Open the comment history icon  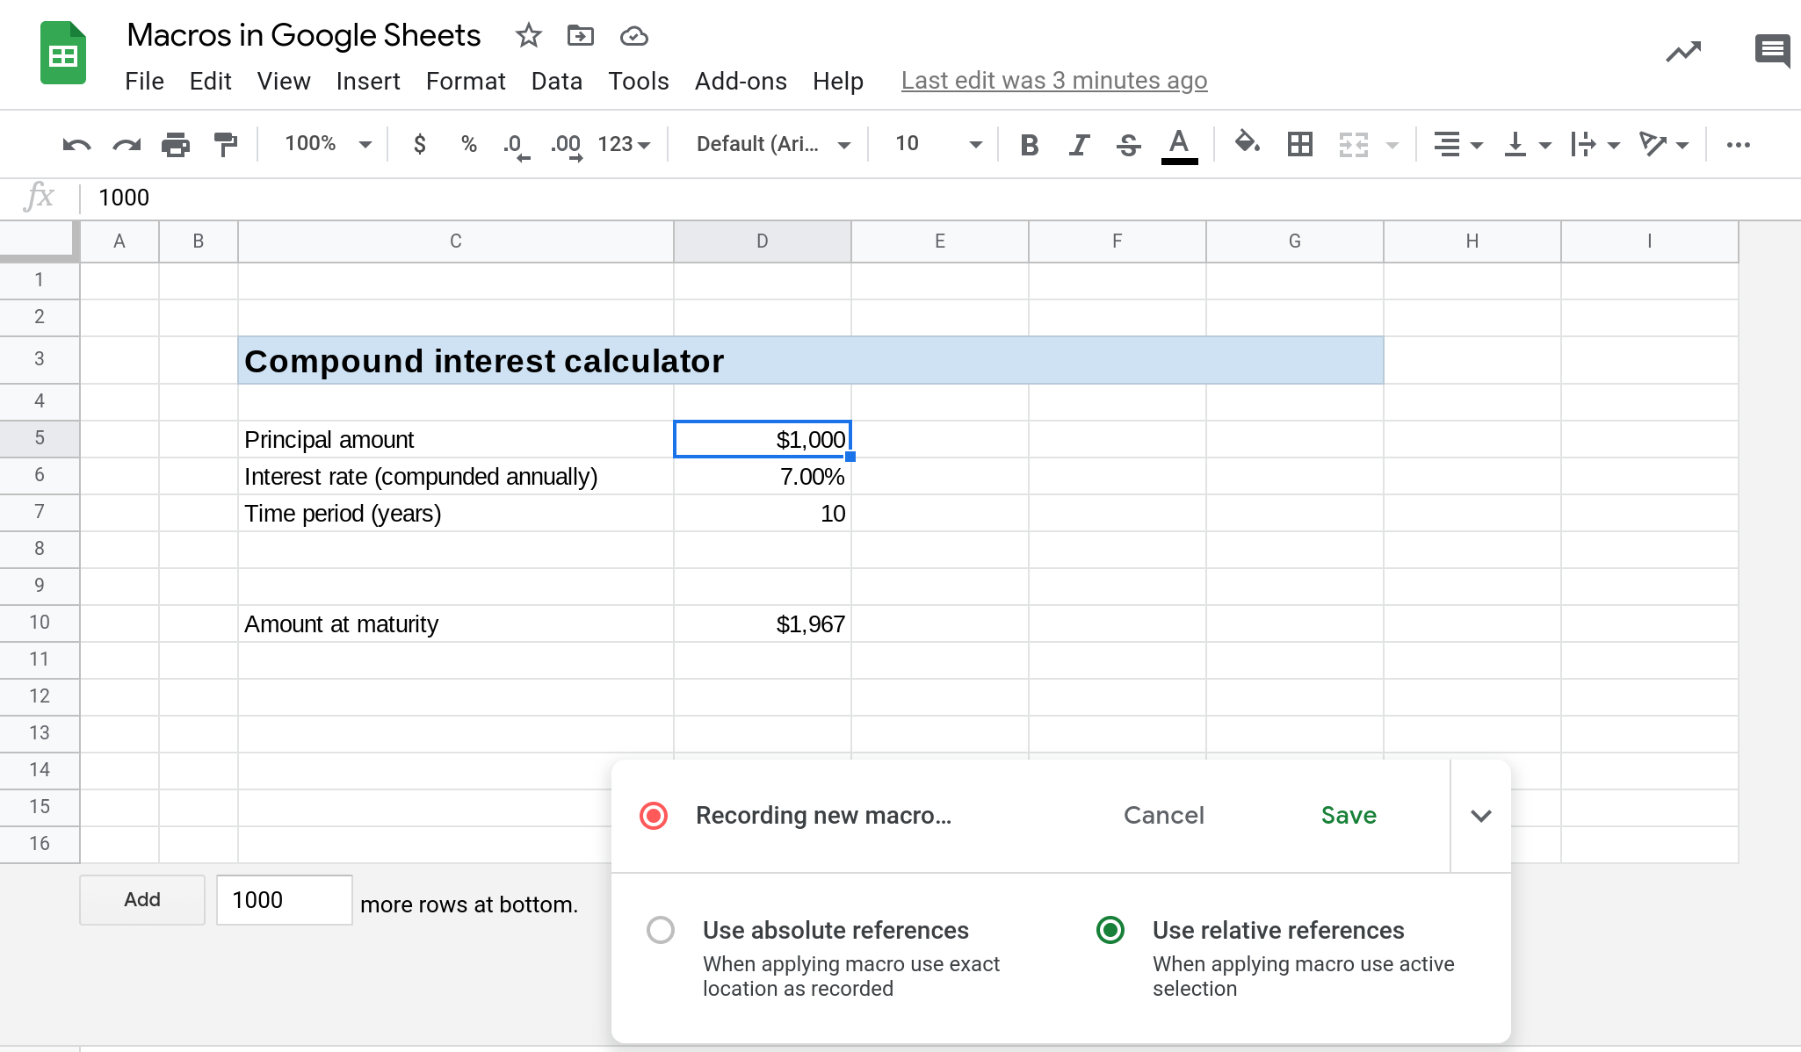(1772, 51)
